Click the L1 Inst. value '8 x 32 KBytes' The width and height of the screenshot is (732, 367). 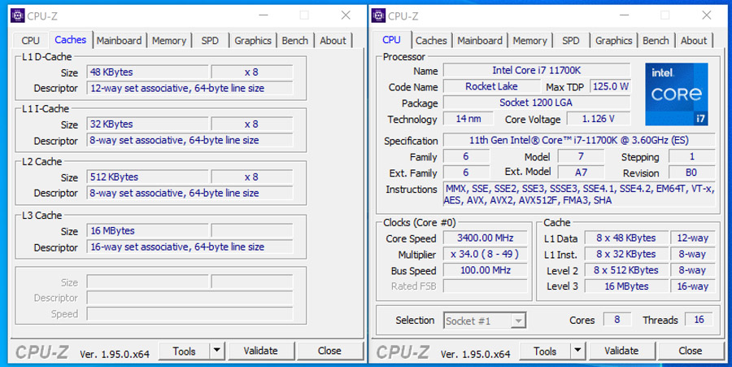[626, 254]
